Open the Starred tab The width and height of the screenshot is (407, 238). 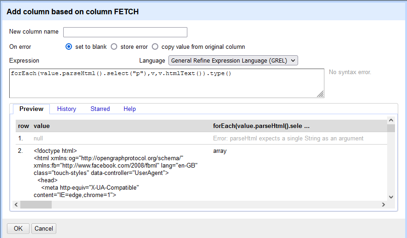pos(100,109)
